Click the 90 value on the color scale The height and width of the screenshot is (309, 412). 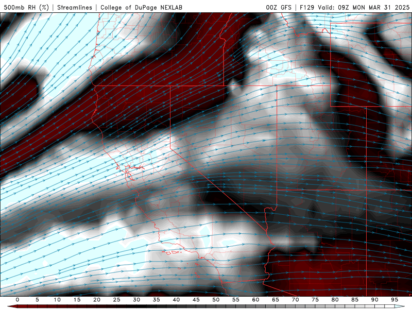(x=374, y=300)
